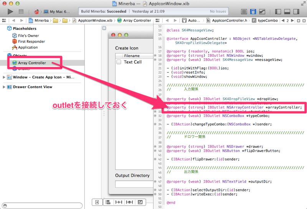The image size is (307, 209).
Task: Click outlet circle beside outputDir property
Action: pos(155,181)
